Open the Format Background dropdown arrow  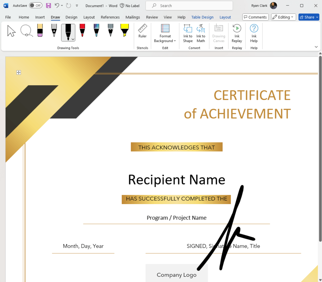click(175, 41)
